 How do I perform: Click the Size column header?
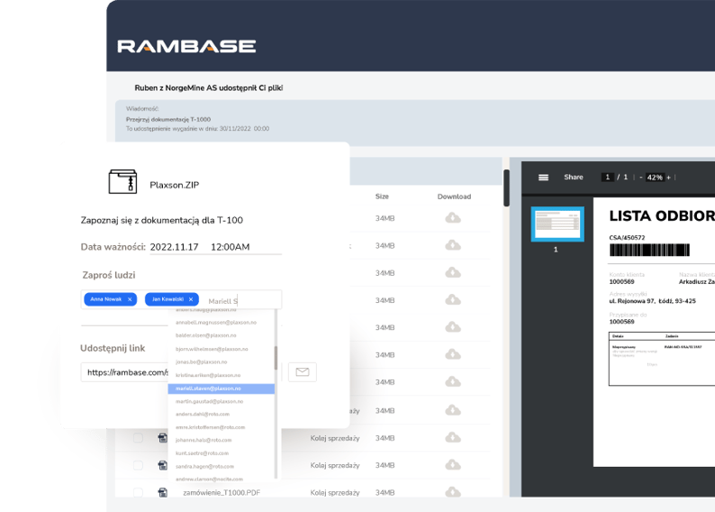[x=382, y=197]
